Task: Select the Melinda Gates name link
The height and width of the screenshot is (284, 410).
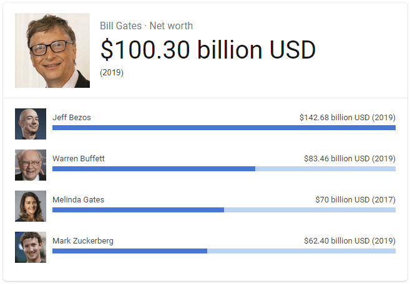Action: point(79,200)
